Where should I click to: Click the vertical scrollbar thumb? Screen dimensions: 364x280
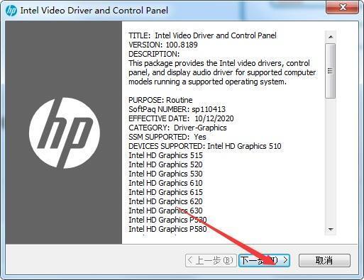[x=331, y=71]
